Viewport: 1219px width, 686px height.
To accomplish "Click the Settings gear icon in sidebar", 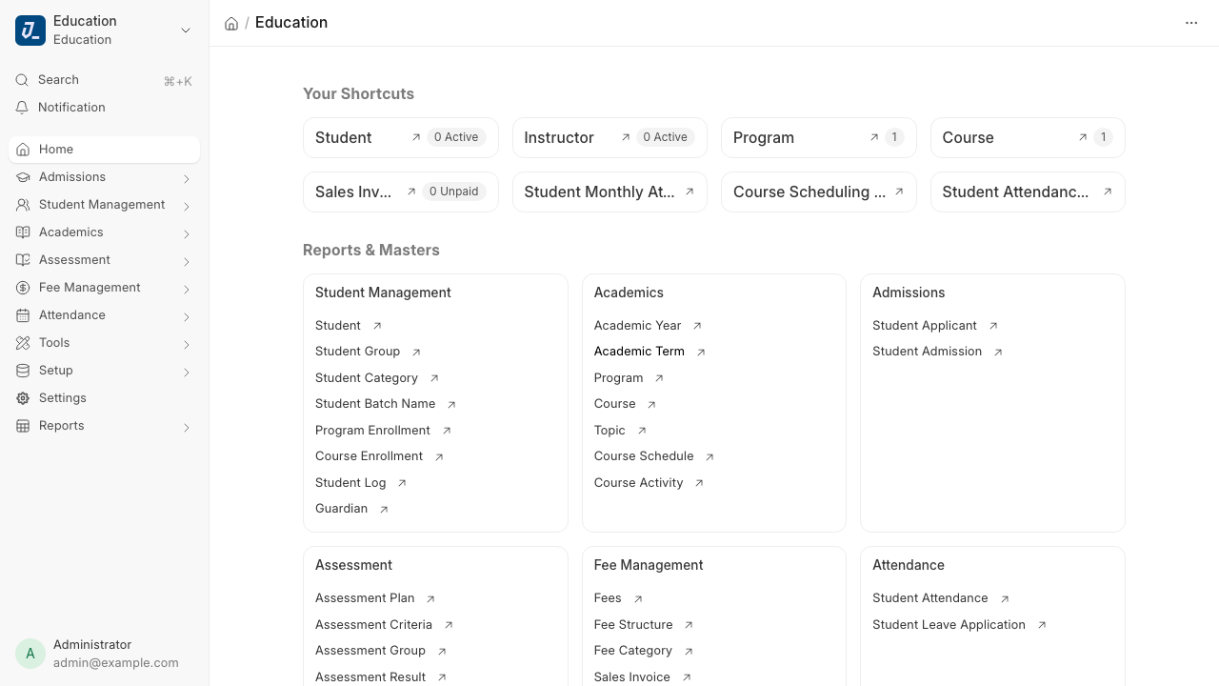I will tap(23, 398).
